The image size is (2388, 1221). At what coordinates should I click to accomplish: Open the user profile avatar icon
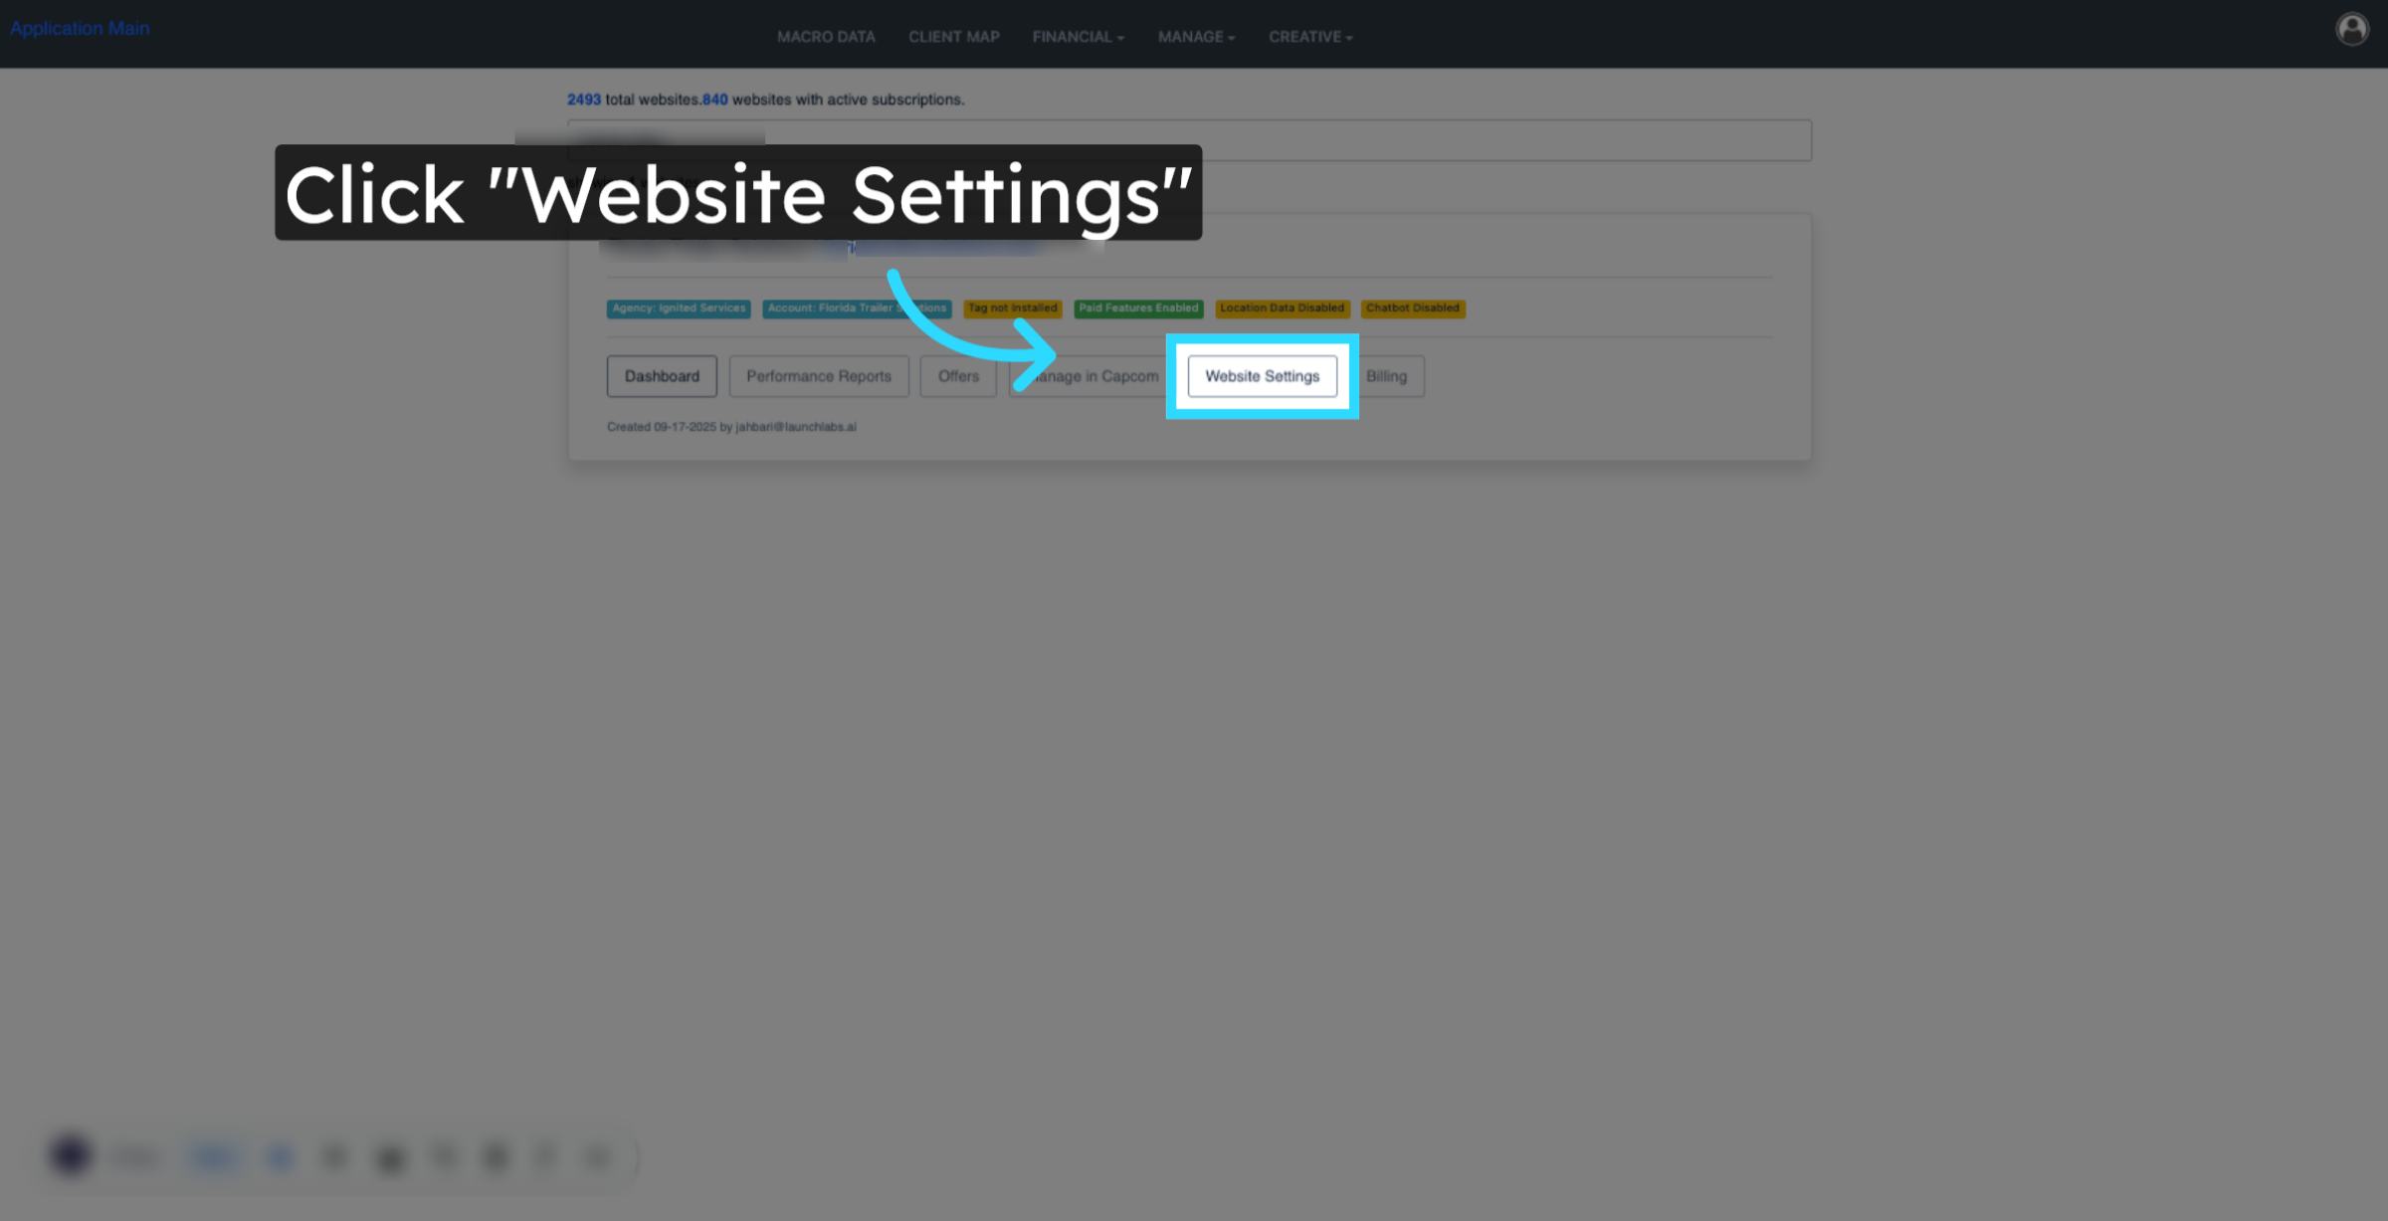2352,29
